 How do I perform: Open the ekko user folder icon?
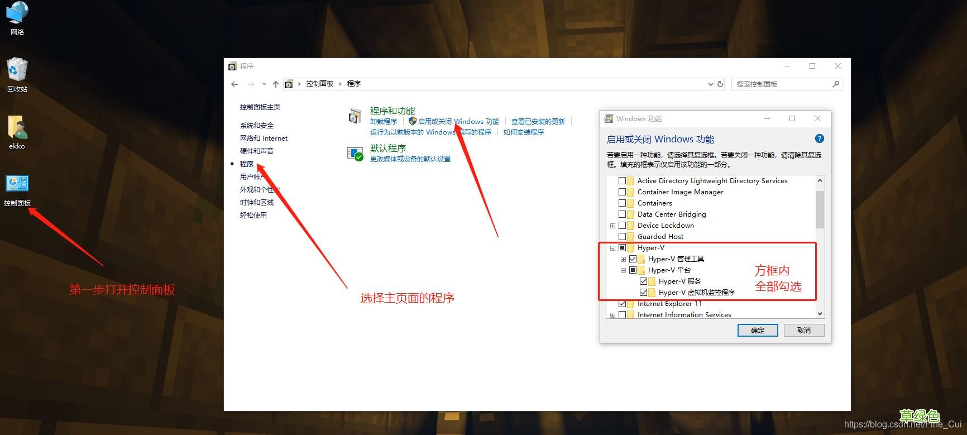click(x=17, y=132)
